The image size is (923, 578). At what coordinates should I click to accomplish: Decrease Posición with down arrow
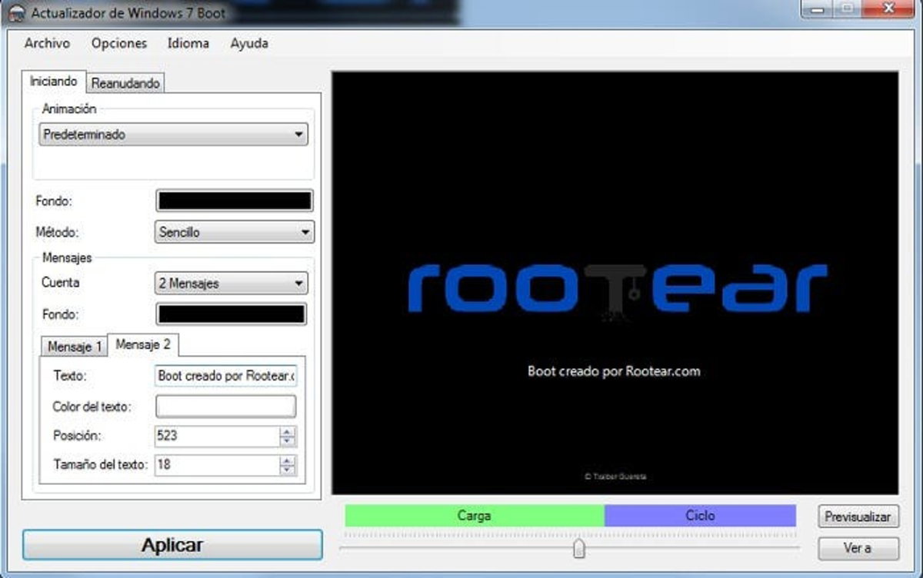(x=288, y=441)
